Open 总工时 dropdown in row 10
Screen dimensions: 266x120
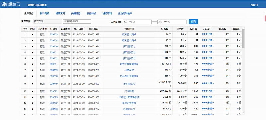(208, 91)
